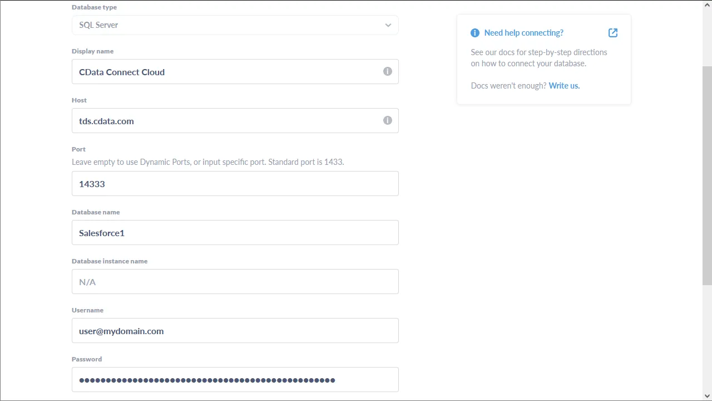712x401 pixels.
Task: Click the info icon in Display name field
Action: point(387,71)
